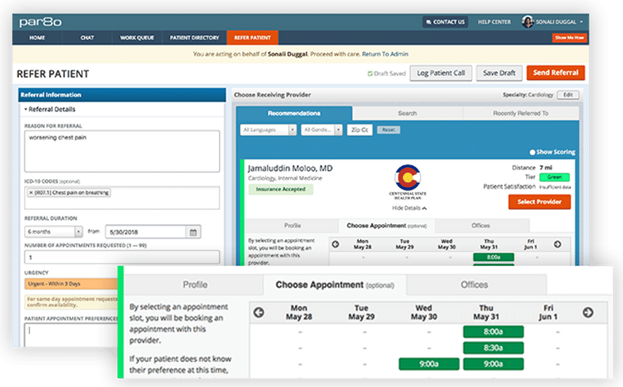Open the small Choose Appointment tab
The image size is (623, 387).
click(x=386, y=226)
